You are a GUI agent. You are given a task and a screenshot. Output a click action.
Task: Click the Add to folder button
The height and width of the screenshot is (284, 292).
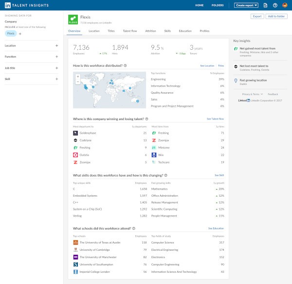coord(276,17)
